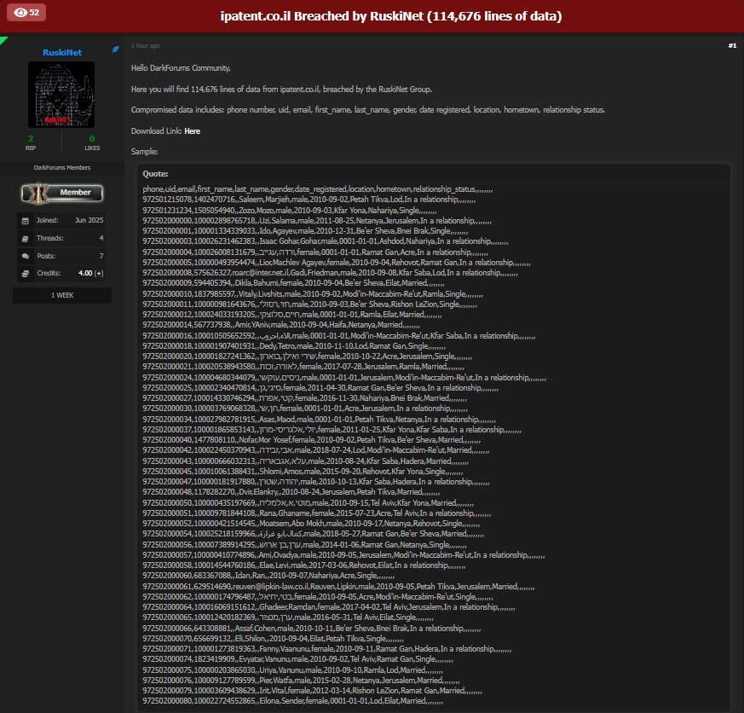Viewport: 744px width, 713px height.
Task: Click the '1 hour ago' post timestamp
Action: [145, 46]
